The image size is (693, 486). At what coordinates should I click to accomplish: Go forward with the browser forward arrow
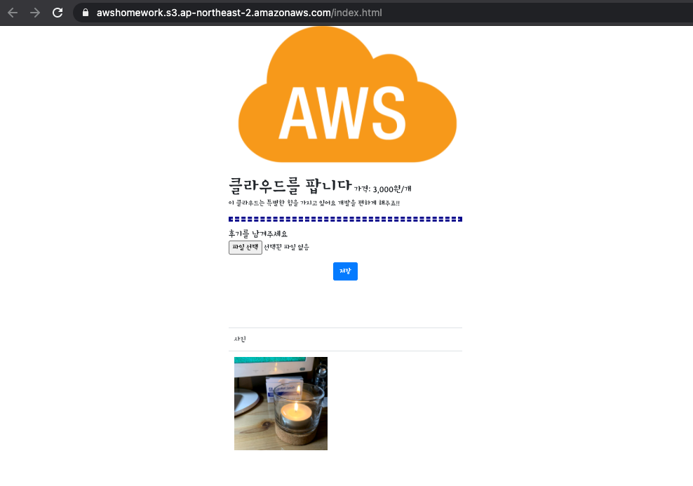(x=35, y=13)
